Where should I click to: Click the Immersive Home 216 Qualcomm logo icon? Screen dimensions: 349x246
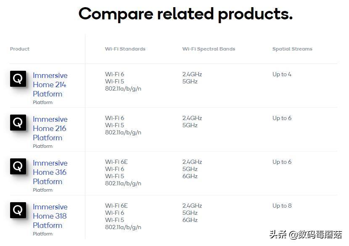point(18,123)
